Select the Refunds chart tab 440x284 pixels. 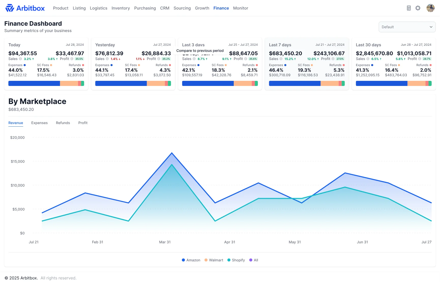pos(63,123)
